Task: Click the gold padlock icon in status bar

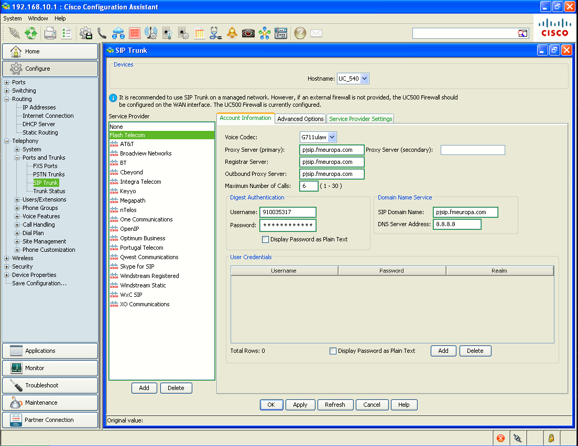Action: pyautogui.click(x=551, y=438)
